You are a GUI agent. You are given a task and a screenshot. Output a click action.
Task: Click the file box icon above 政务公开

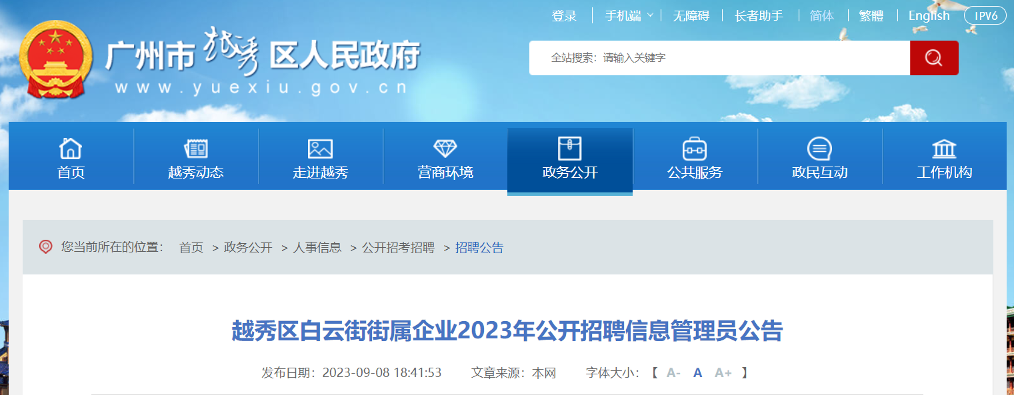[570, 149]
